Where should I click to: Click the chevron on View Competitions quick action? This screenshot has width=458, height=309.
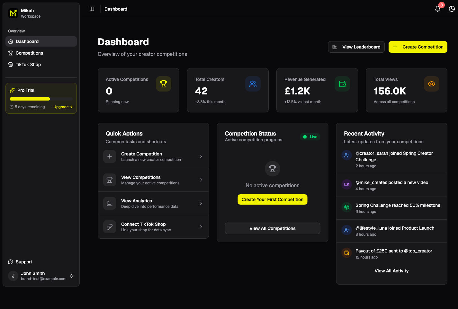(201, 180)
